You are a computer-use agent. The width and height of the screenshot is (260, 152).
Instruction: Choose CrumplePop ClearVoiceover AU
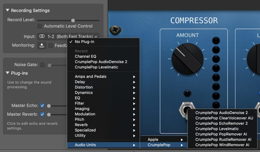click(x=222, y=118)
